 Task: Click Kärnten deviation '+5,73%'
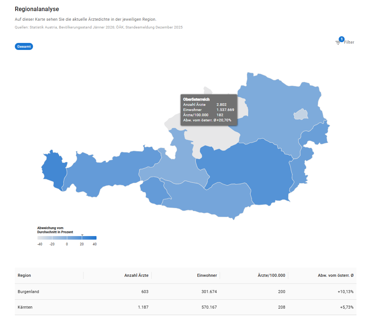(x=346, y=307)
